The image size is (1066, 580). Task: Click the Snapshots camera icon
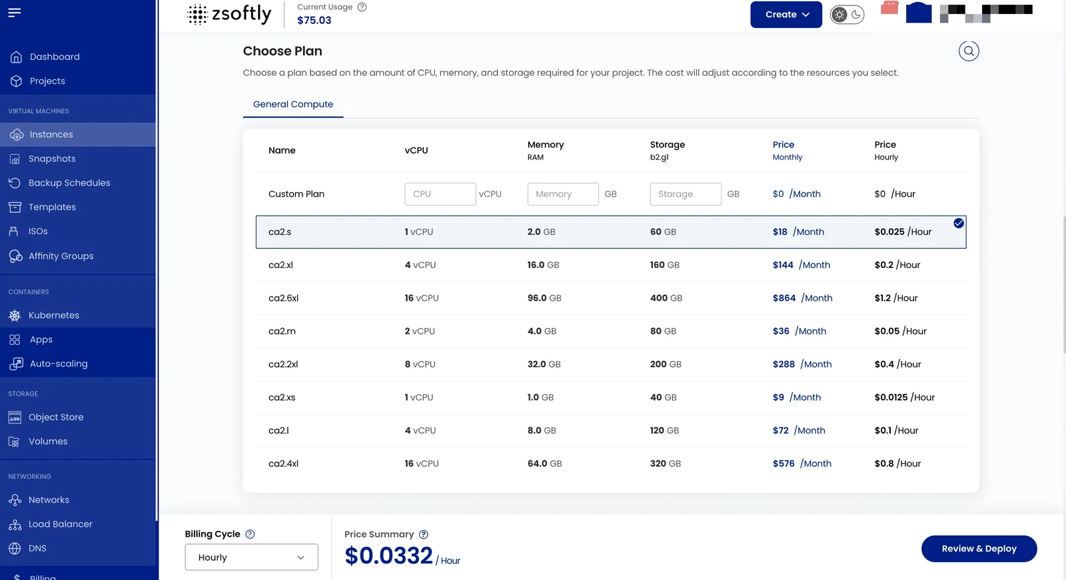15,159
